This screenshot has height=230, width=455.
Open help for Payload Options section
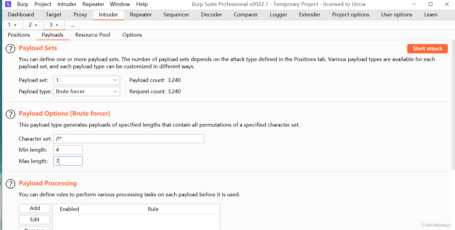point(10,114)
